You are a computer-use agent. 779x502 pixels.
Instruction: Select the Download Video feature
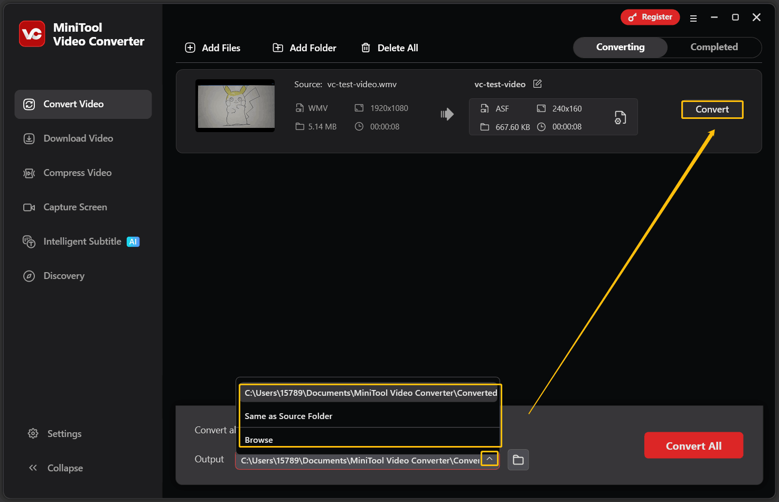pyautogui.click(x=78, y=138)
